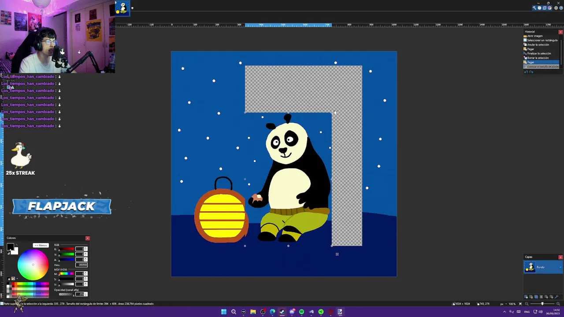Select the Fondo layer thumbnail
Screen dimensions: 564x317
[530, 267]
